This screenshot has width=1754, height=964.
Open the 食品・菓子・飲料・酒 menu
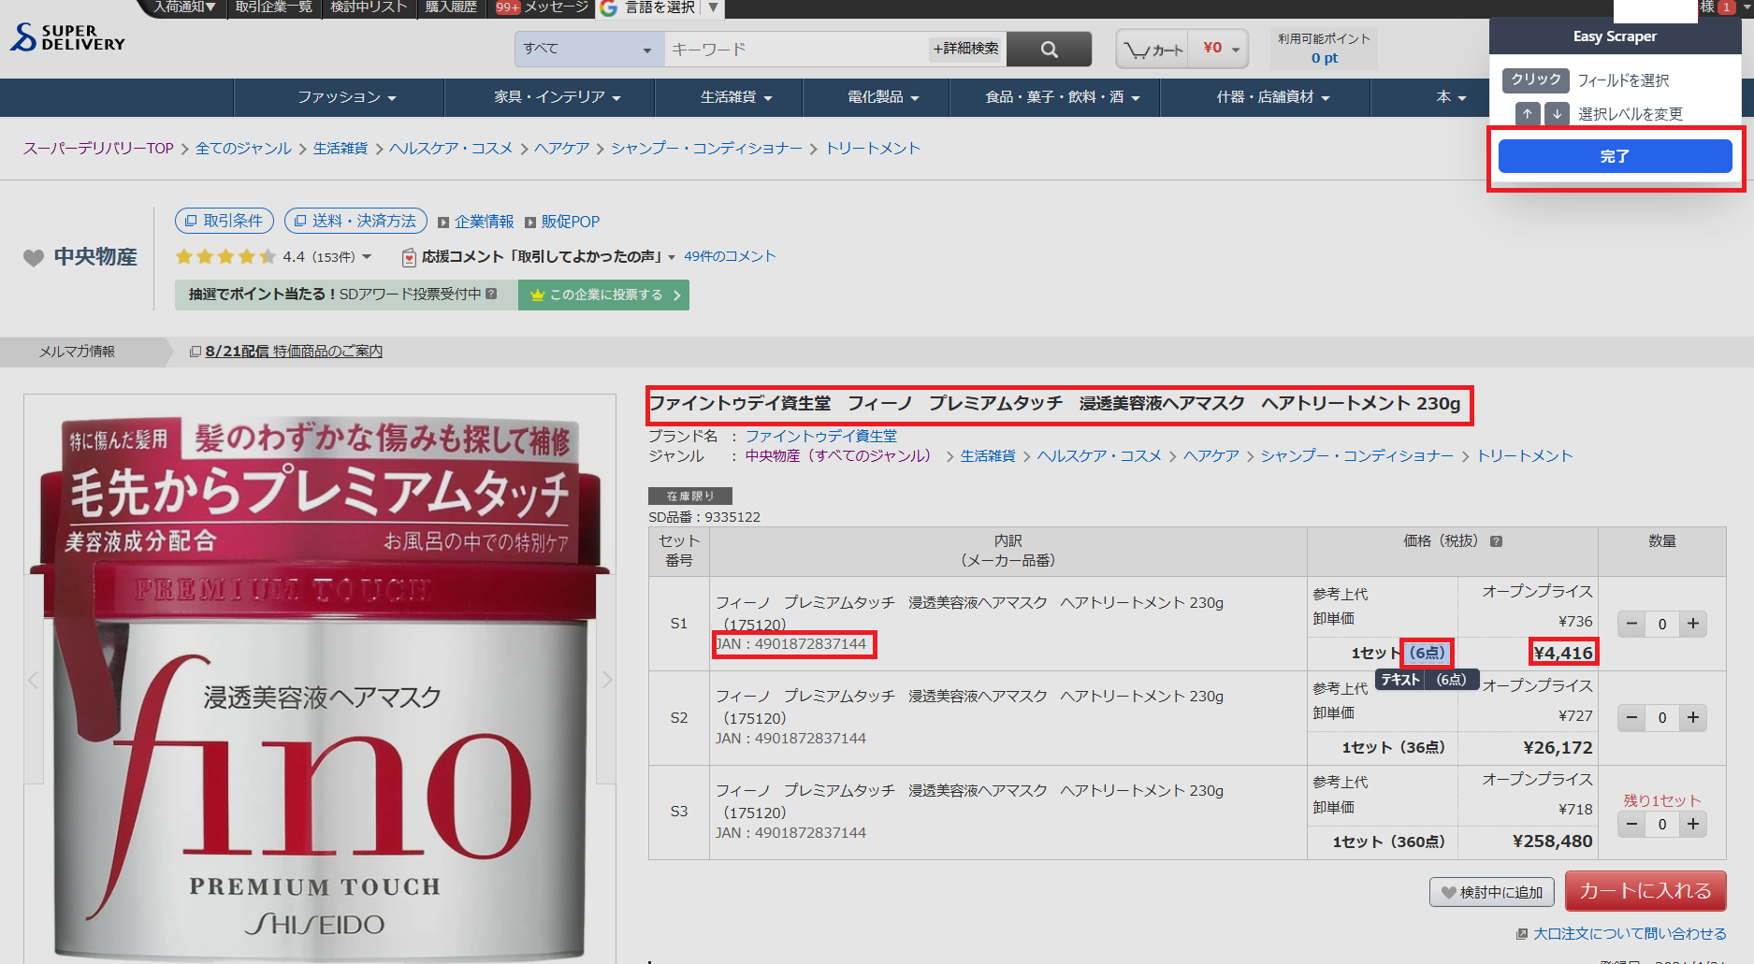[x=1063, y=97]
